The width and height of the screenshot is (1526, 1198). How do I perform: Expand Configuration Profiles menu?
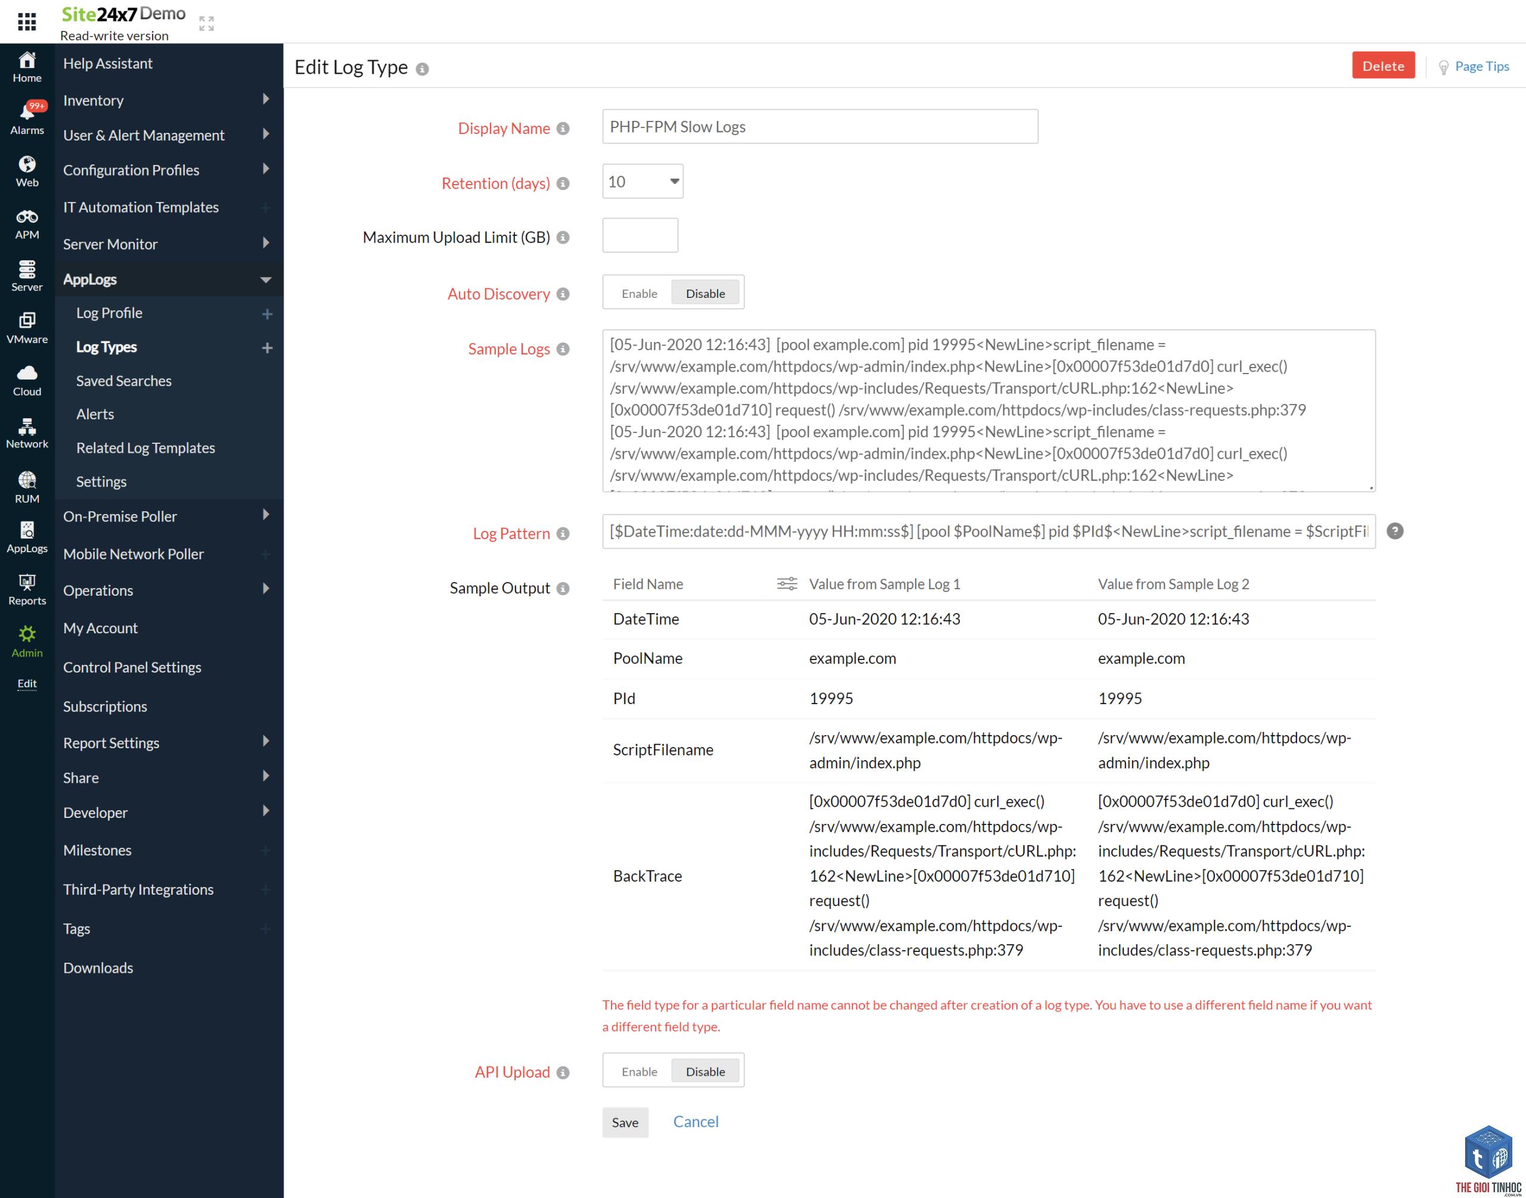point(266,169)
